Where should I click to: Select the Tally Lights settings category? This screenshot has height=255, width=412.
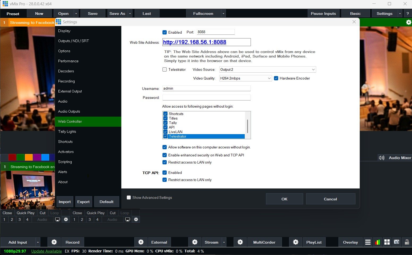88,131
